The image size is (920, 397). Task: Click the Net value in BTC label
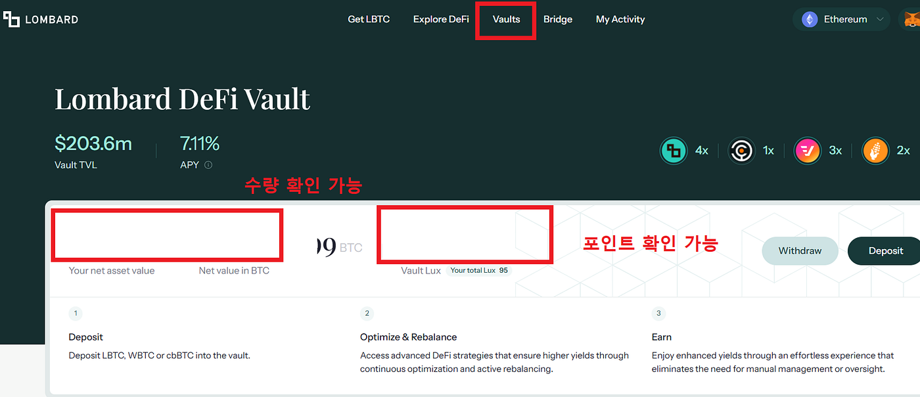234,270
